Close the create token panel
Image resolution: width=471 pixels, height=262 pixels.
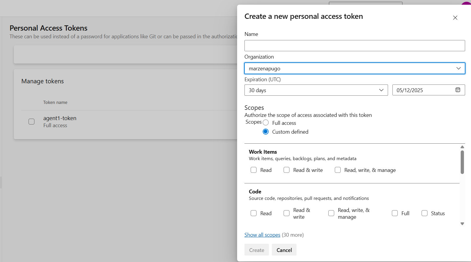point(455,18)
